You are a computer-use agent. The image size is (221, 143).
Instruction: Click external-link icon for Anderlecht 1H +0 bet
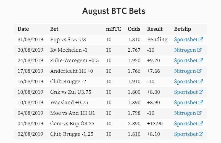199,71
